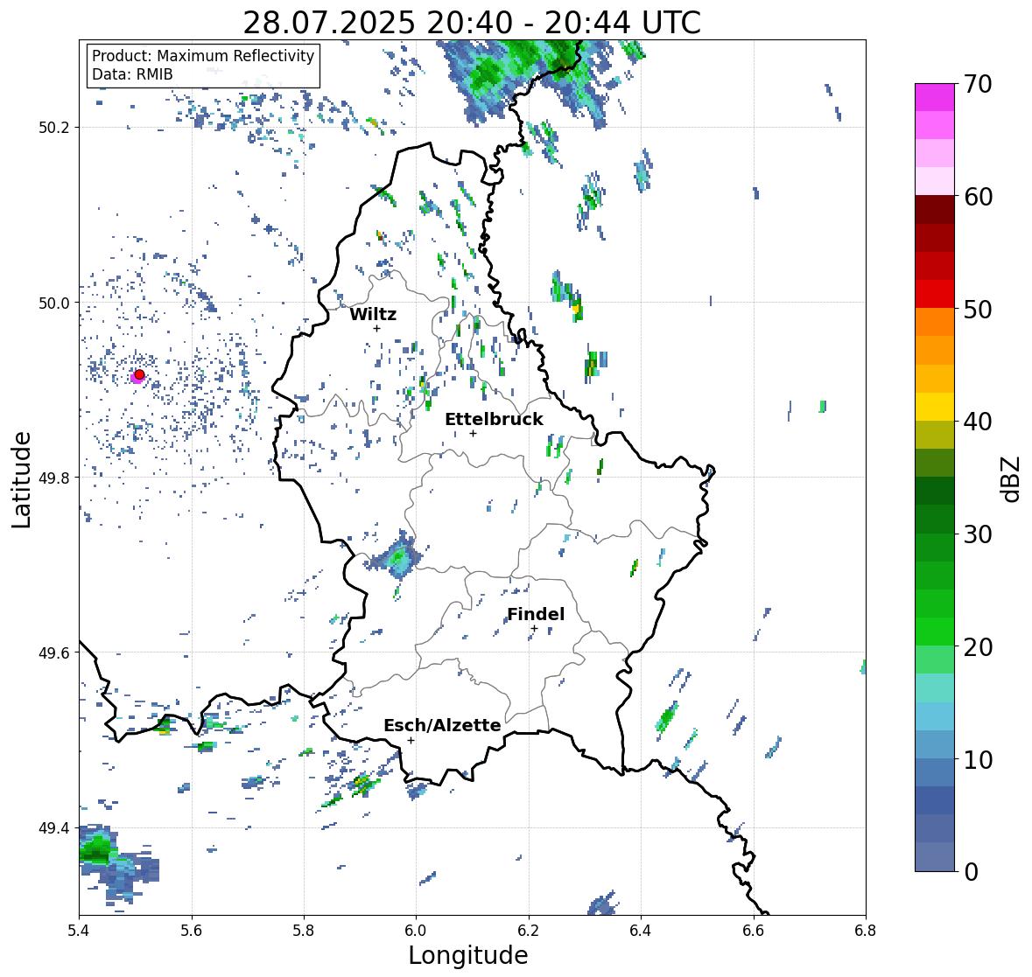Screen dimensions: 1032x977
Task: Click the plus marker below Ettelbruck
Action: click(x=473, y=433)
